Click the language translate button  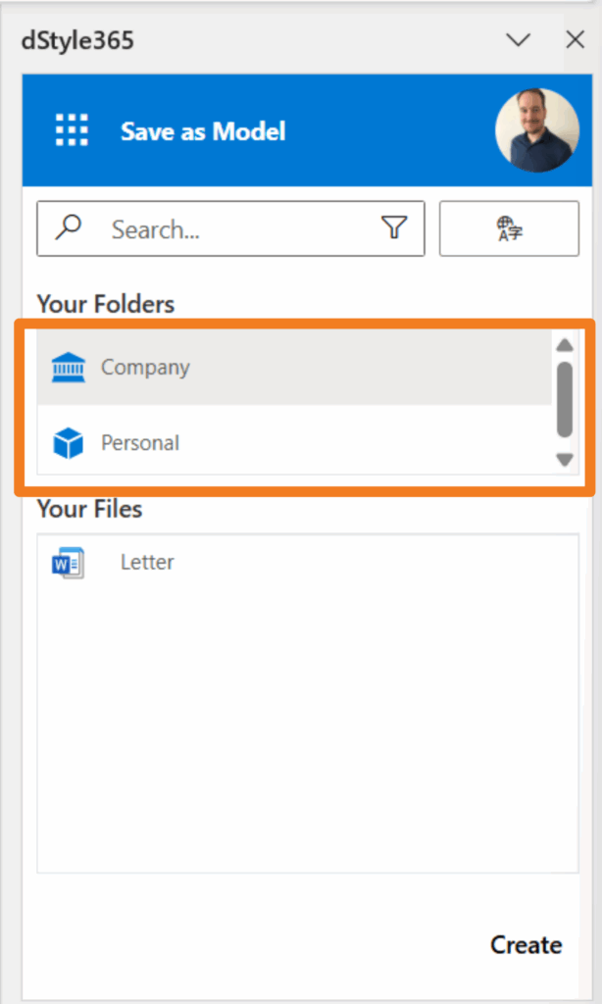click(x=509, y=228)
